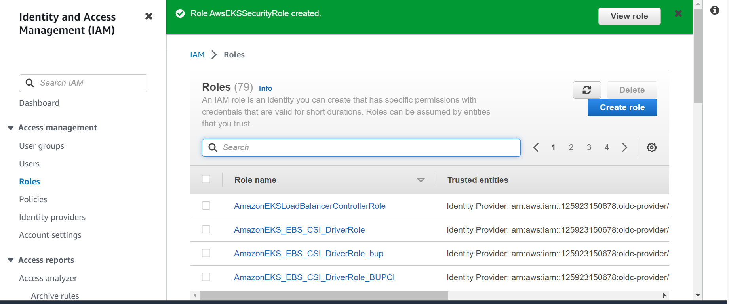The image size is (729, 304).
Task: Check AmazonEKSLoadBalancerControllerRole checkbox
Action: click(206, 206)
